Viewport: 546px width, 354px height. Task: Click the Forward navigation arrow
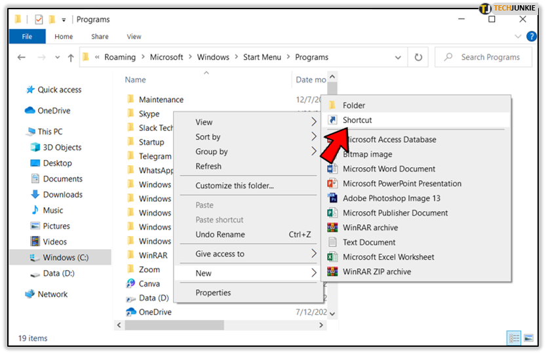click(41, 57)
